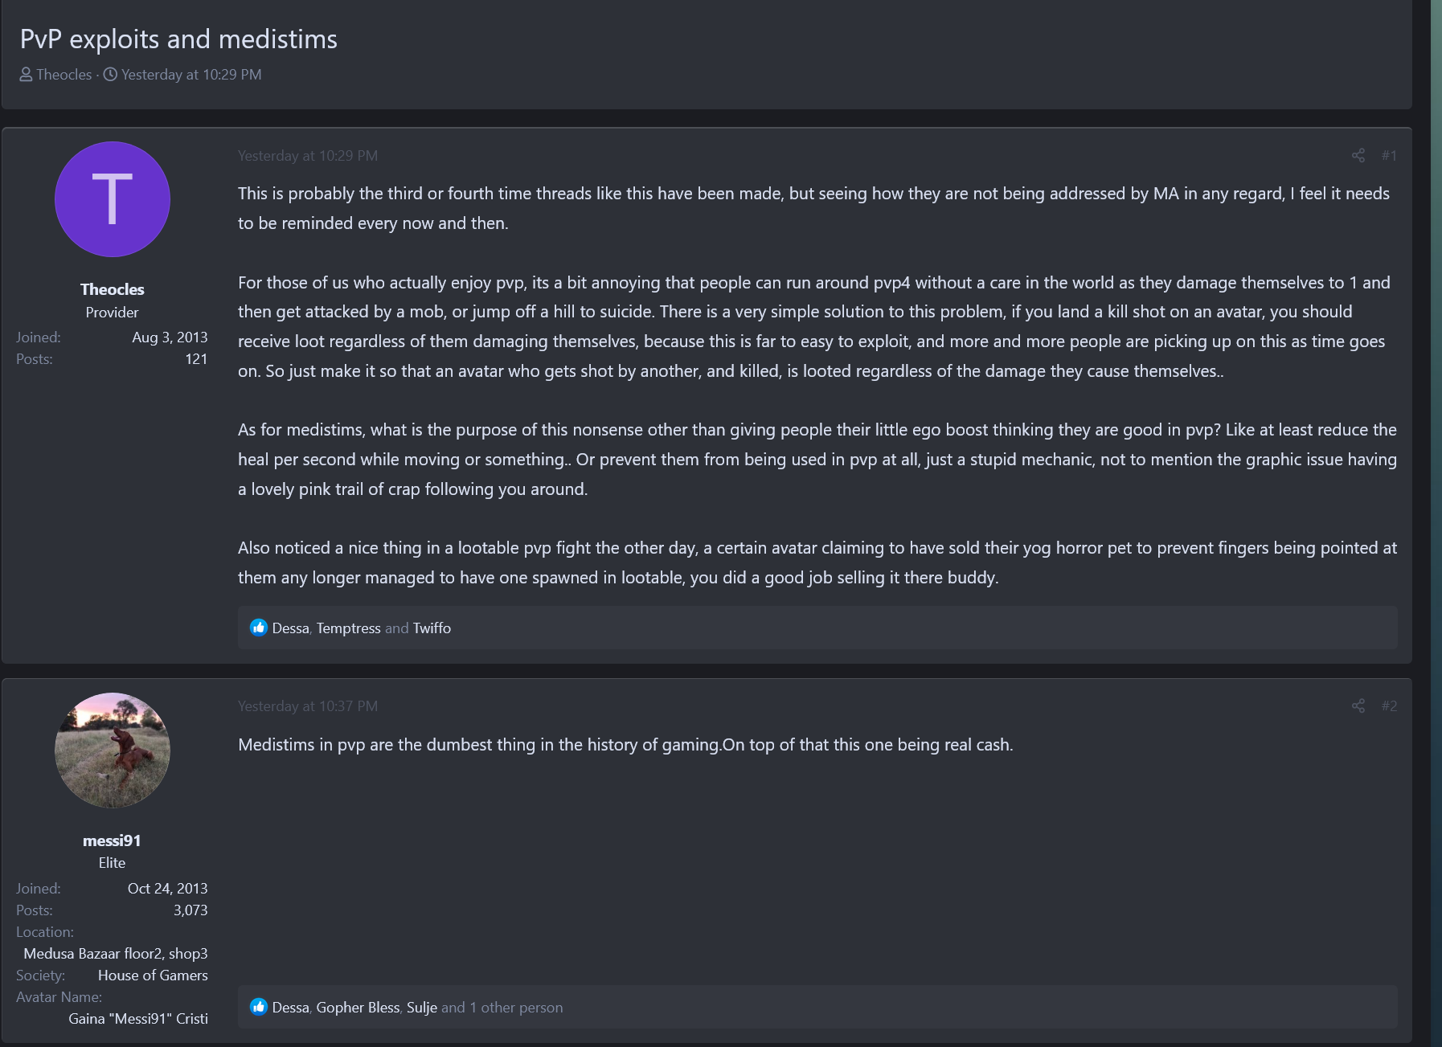
Task: Click the user icon beside thread author Theocles
Action: (27, 75)
